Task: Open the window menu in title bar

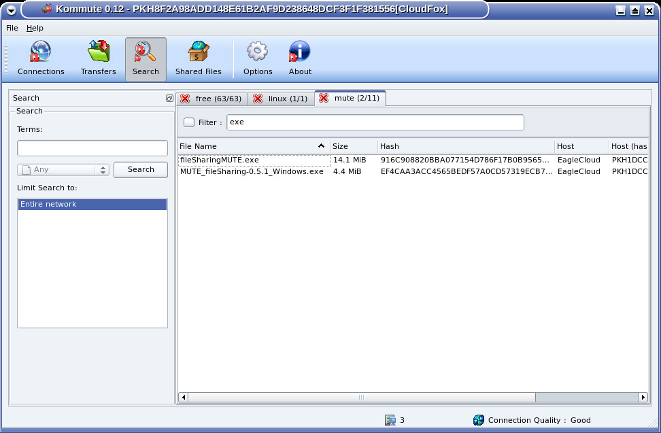Action: (x=12, y=10)
